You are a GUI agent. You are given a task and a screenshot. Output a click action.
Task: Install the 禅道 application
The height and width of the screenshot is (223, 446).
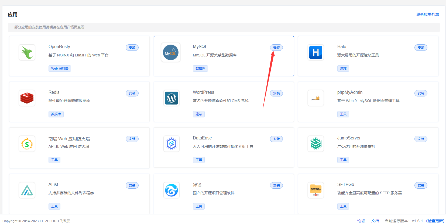click(x=276, y=185)
